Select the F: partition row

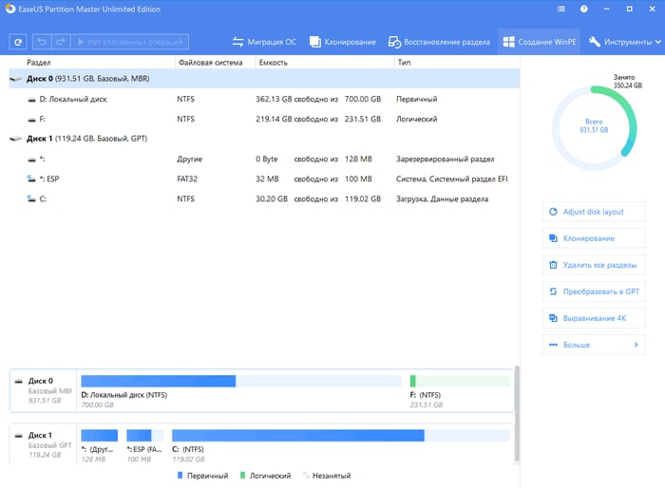(264, 119)
